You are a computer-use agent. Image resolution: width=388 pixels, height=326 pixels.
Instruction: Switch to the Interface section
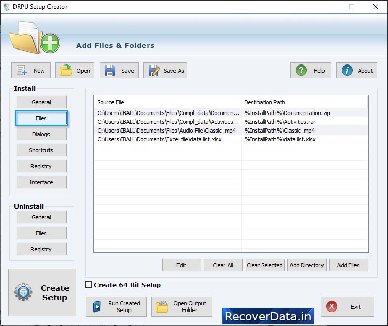41,182
